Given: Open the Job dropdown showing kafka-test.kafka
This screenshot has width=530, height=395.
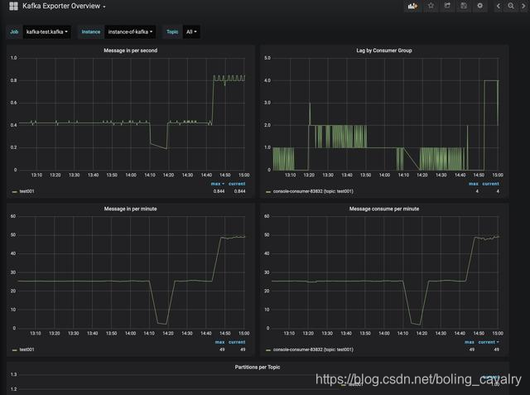Looking at the screenshot, I should pyautogui.click(x=46, y=31).
